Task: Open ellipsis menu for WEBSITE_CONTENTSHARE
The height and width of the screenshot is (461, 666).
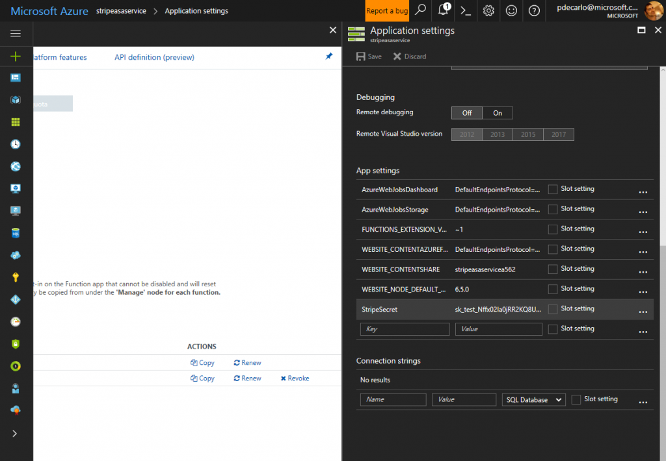Action: pyautogui.click(x=643, y=272)
